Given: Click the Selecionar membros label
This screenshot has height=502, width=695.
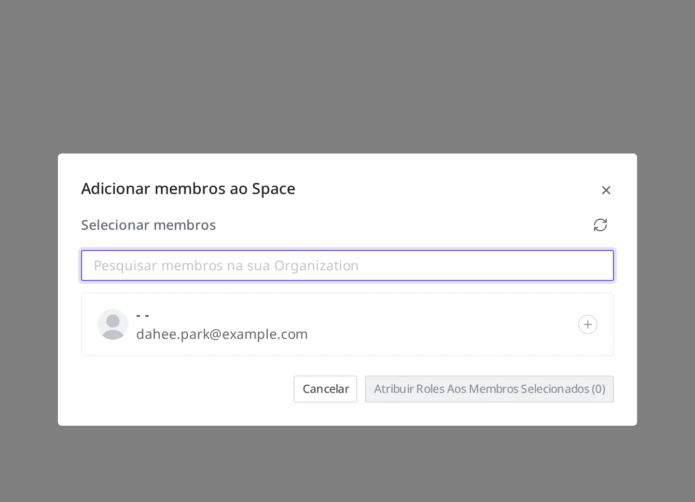Looking at the screenshot, I should click(149, 225).
